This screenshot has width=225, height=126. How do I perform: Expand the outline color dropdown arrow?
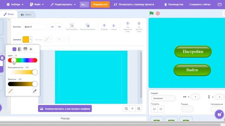point(51,40)
